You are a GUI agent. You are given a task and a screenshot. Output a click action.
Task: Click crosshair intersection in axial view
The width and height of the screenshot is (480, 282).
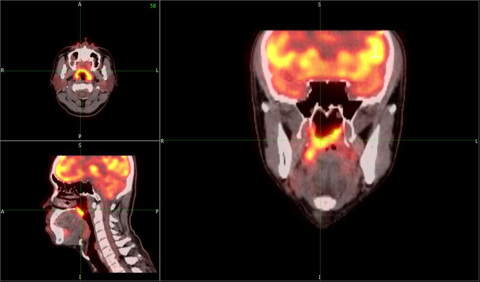pyautogui.click(x=80, y=71)
